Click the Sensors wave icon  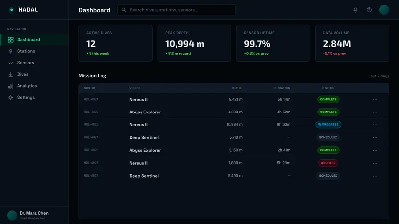[10, 63]
